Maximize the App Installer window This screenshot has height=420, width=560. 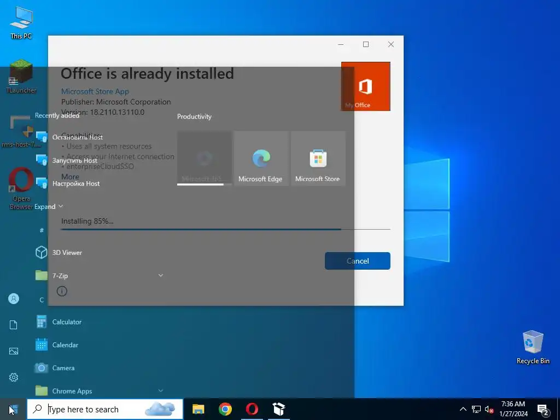pos(366,44)
